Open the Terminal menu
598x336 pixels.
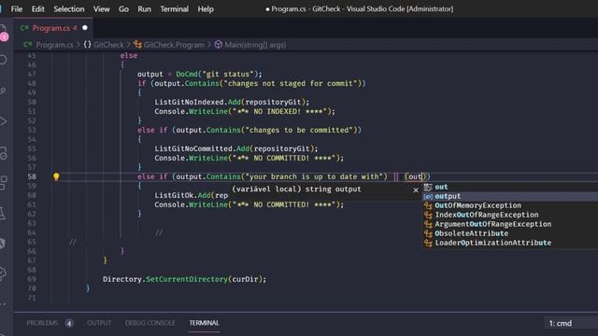click(x=175, y=8)
